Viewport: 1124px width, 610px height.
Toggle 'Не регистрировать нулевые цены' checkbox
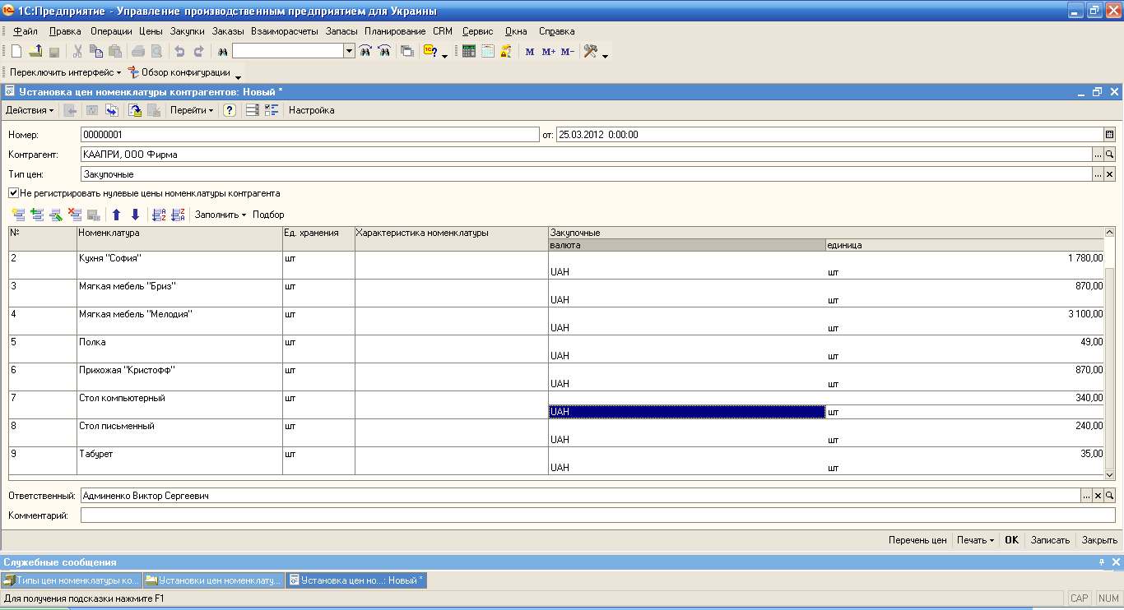(14, 194)
